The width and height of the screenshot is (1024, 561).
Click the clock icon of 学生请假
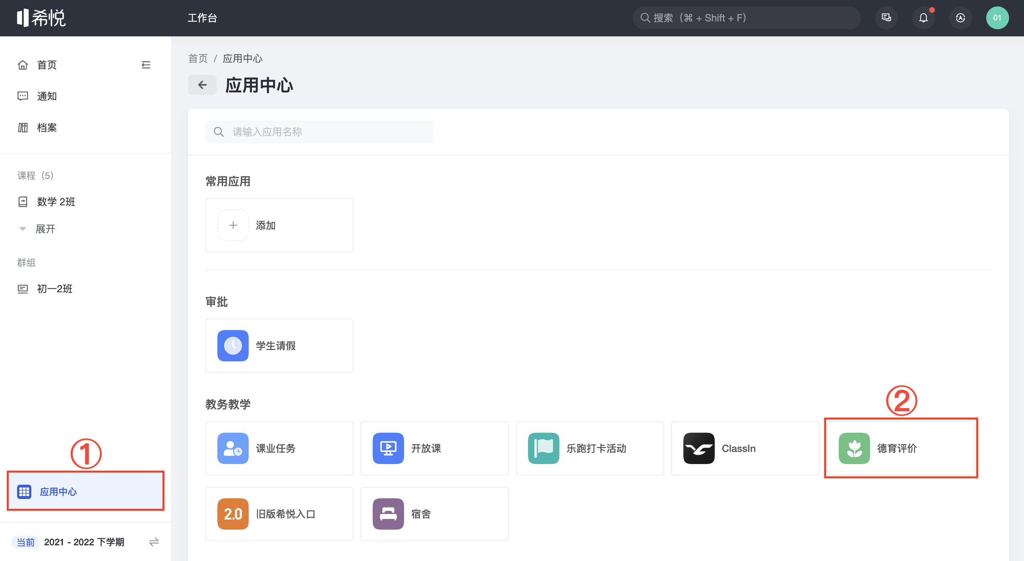pyautogui.click(x=233, y=346)
